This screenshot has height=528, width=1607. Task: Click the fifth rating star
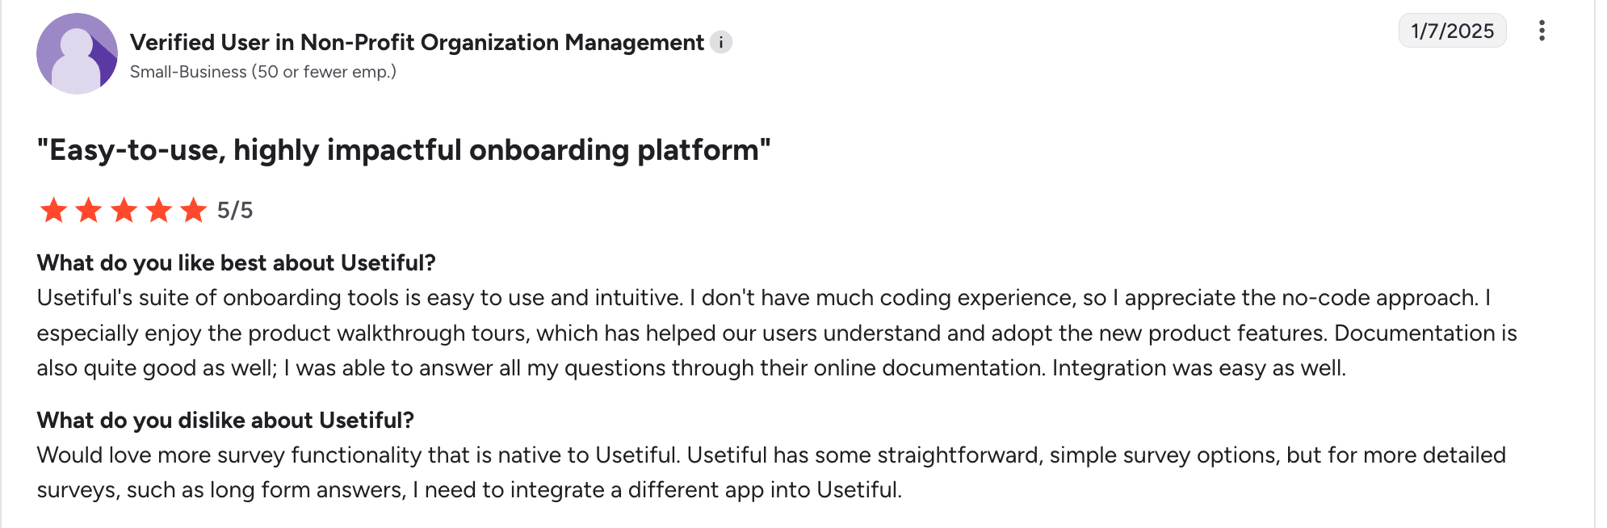[194, 210]
